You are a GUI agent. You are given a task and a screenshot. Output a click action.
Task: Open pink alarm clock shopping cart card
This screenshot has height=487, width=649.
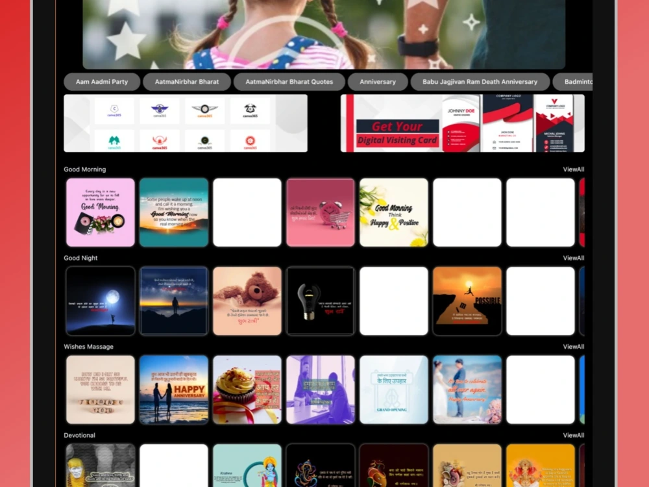(321, 212)
